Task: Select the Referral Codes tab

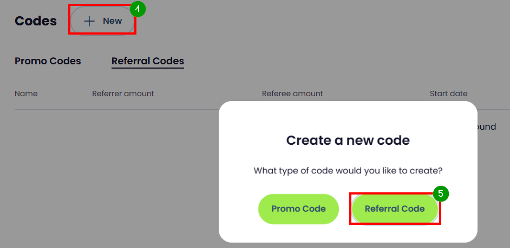Action: click(148, 61)
